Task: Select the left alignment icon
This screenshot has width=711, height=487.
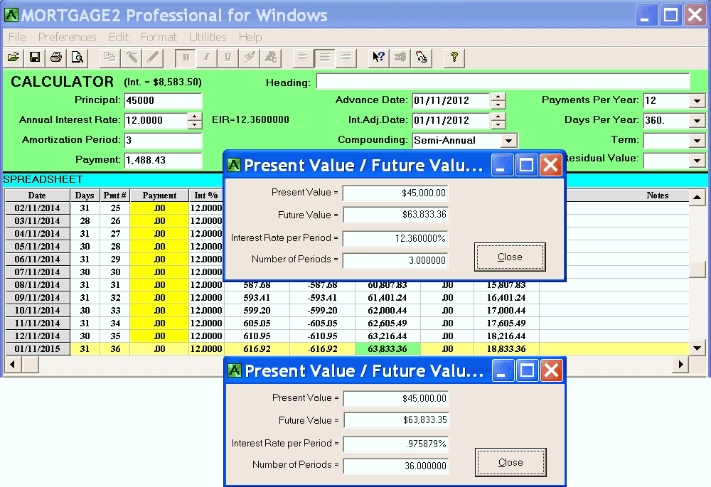Action: [x=303, y=58]
